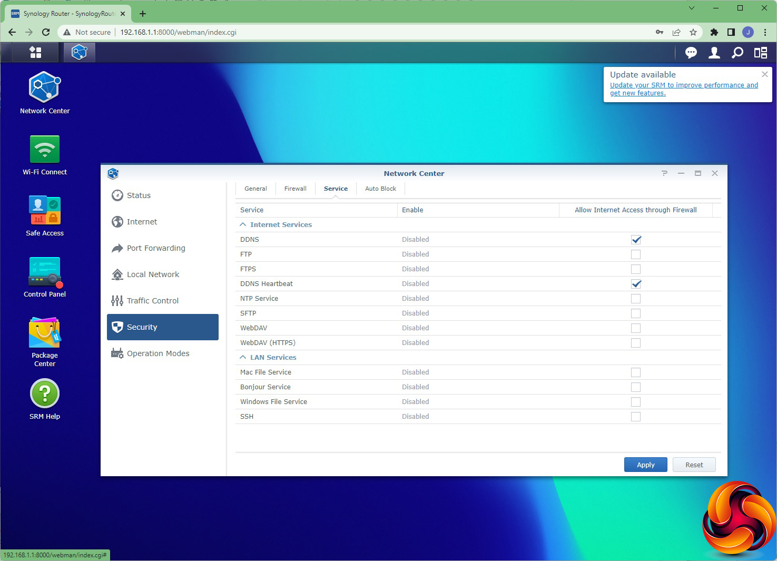Click the browser address bar URL

pyautogui.click(x=178, y=32)
